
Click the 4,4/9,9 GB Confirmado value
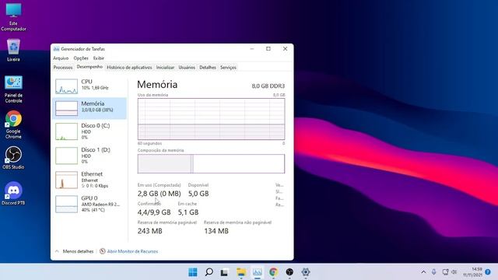coord(154,212)
